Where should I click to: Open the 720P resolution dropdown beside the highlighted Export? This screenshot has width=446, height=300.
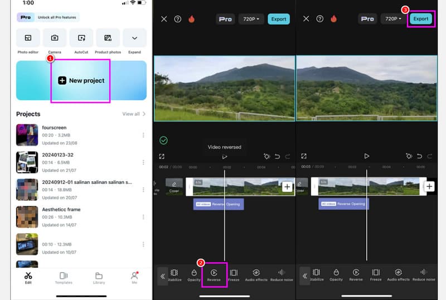(393, 19)
